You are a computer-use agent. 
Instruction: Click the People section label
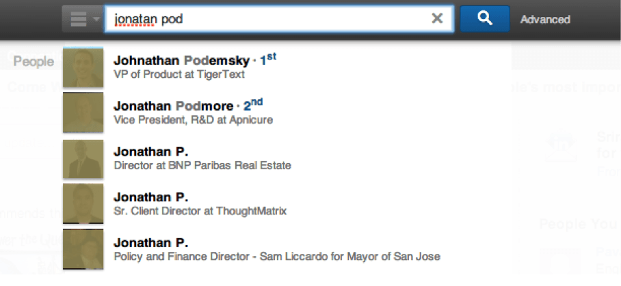pos(34,61)
